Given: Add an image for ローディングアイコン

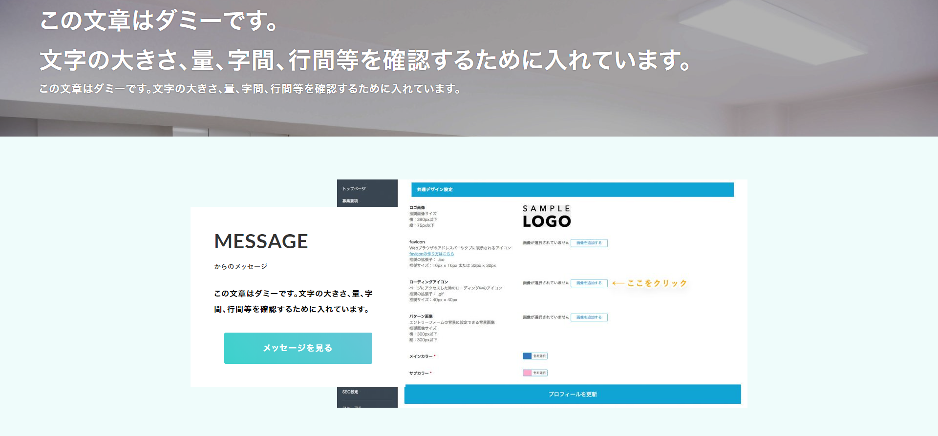Looking at the screenshot, I should [x=589, y=283].
